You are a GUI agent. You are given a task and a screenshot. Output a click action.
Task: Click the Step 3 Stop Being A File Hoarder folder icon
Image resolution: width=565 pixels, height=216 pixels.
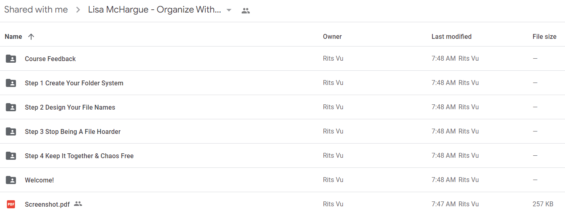click(x=11, y=131)
